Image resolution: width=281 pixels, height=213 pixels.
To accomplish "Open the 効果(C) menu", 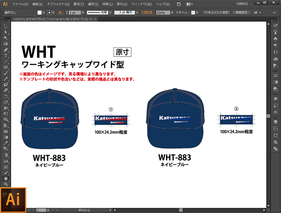I will [108, 4].
